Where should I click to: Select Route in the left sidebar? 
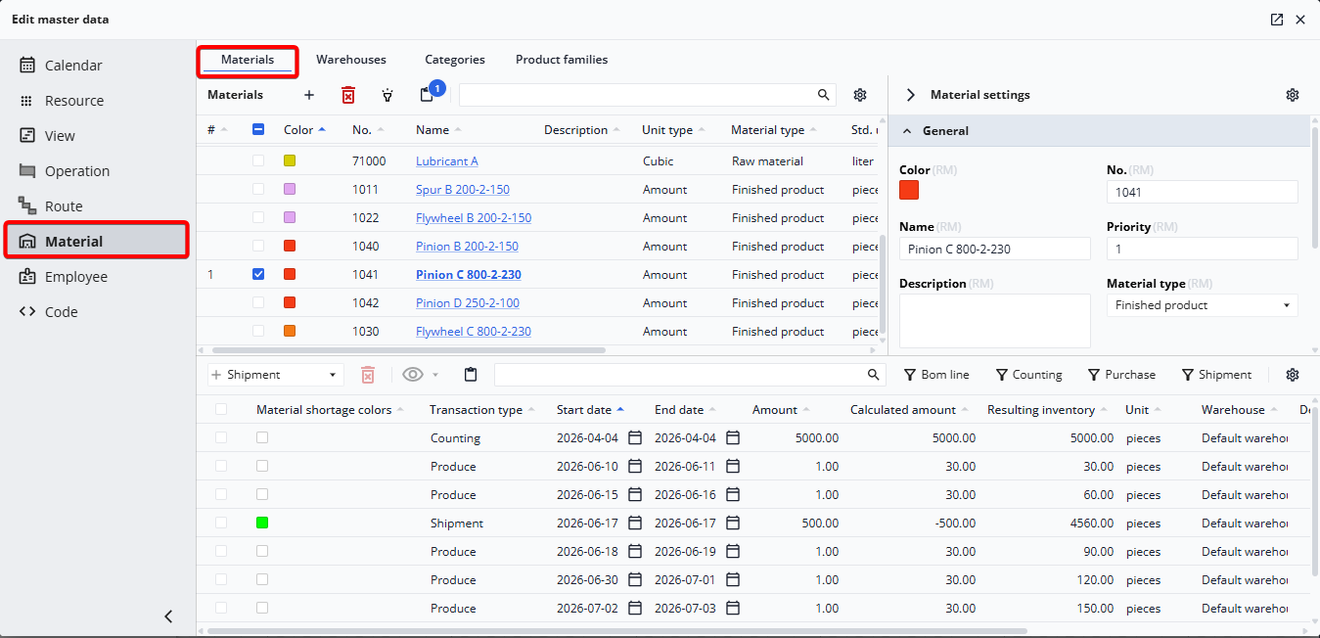pos(64,206)
